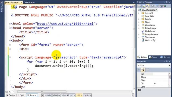This screenshot has width=172, height=97.
Task: Select javascript.aspx in Solution Explorer
Action: pyautogui.click(x=152, y=34)
